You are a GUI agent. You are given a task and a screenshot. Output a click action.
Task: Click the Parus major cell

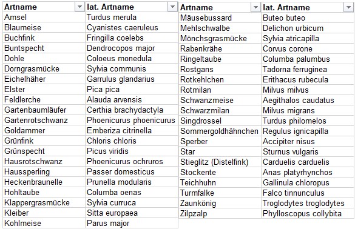(132, 223)
